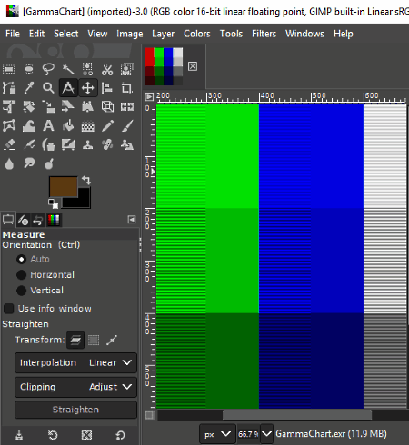Image resolution: width=409 pixels, height=445 pixels.
Task: Select the Gradient tool
Action: coord(87,126)
